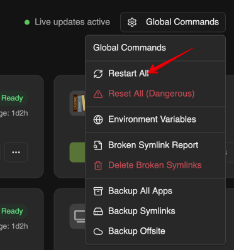Click the Global Commands menu header text
234x250 pixels.
[x=130, y=48]
